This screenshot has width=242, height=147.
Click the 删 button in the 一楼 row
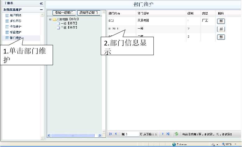pyautogui.click(x=221, y=29)
